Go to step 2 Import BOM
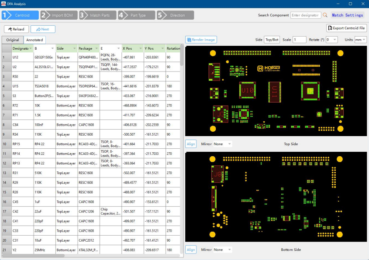This screenshot has width=369, height=260. [59, 15]
